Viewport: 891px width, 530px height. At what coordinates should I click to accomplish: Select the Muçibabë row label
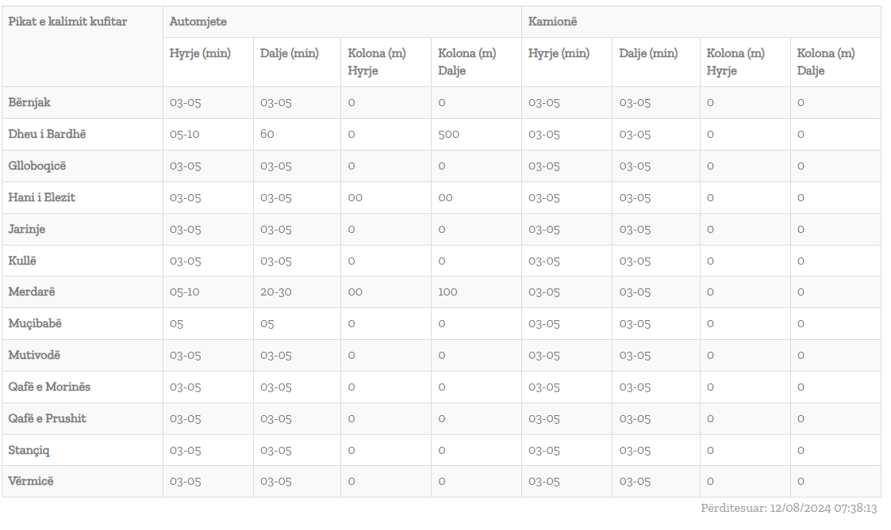pyautogui.click(x=35, y=323)
